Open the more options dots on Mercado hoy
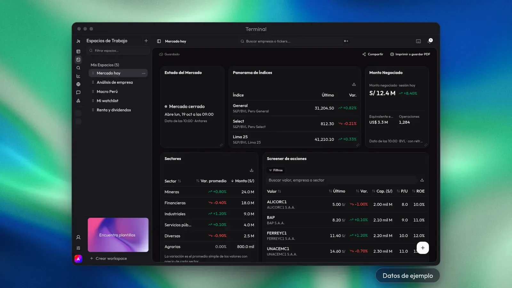This screenshot has height=288, width=512. (x=144, y=73)
